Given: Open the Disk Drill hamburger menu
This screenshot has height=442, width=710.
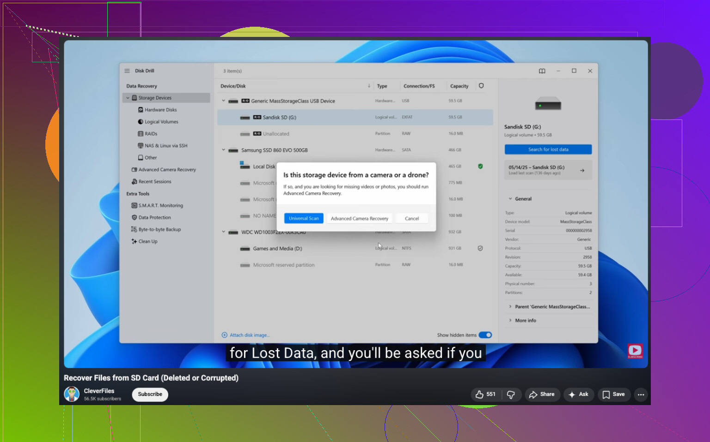Looking at the screenshot, I should [127, 71].
